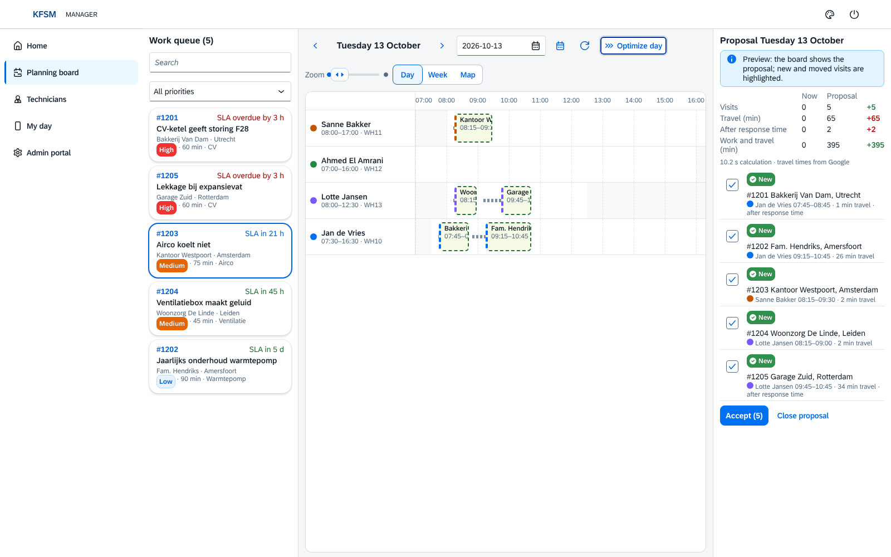
Task: Click the KFSM logo
Action: coord(45,14)
